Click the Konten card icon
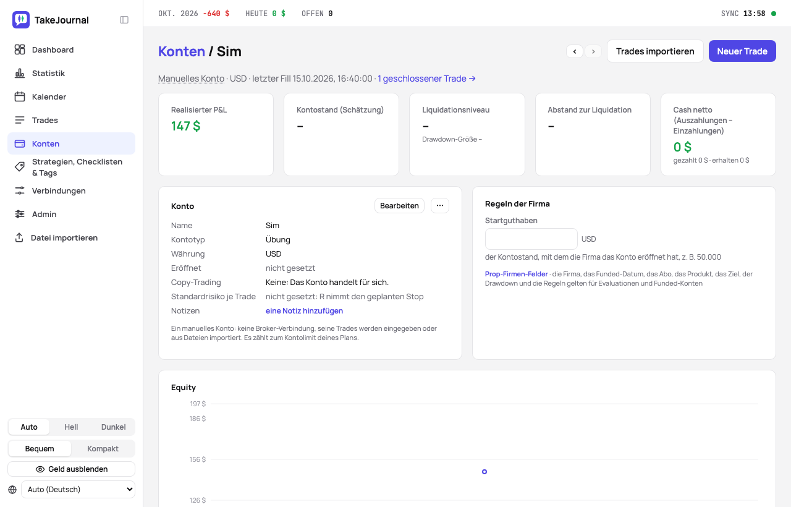The image size is (791, 507). (20, 143)
